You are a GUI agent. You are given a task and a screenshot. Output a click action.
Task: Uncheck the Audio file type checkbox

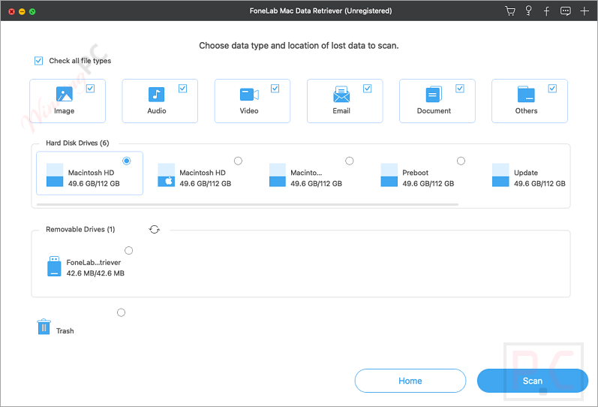point(182,89)
